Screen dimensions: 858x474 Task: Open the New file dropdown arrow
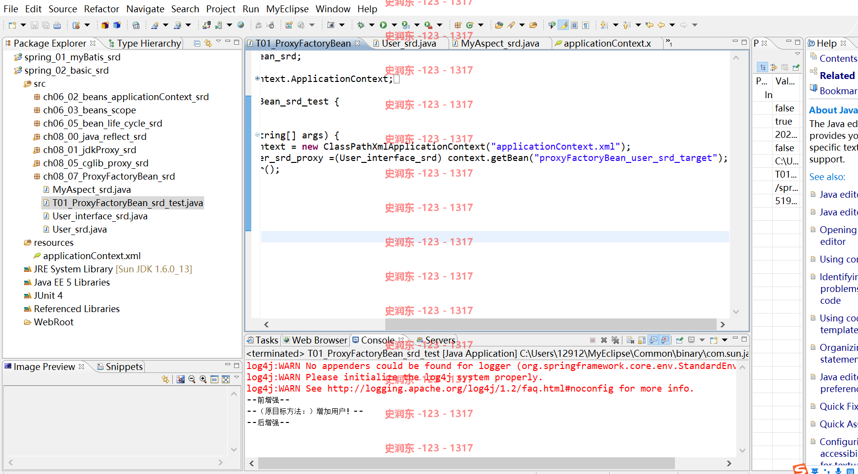point(23,25)
